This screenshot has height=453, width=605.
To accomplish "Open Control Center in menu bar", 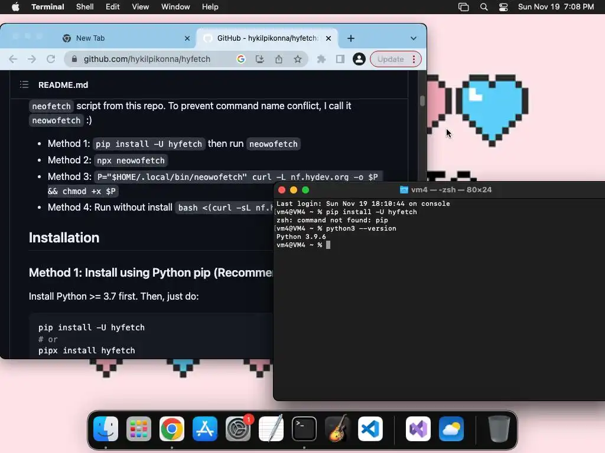I will pos(503,7).
